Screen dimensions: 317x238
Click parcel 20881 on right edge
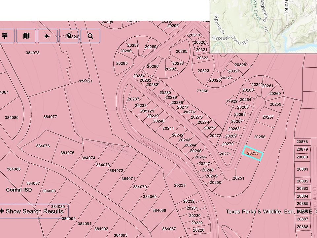tap(302, 169)
